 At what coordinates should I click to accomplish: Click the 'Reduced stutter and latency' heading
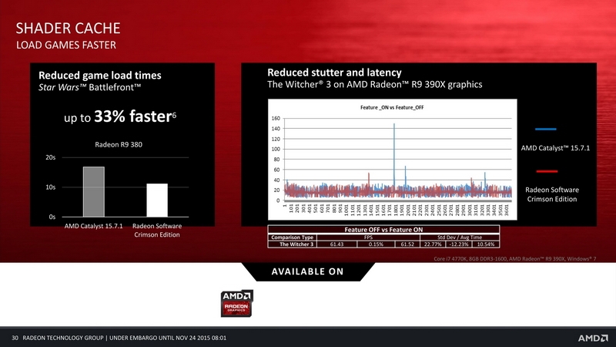pos(334,72)
